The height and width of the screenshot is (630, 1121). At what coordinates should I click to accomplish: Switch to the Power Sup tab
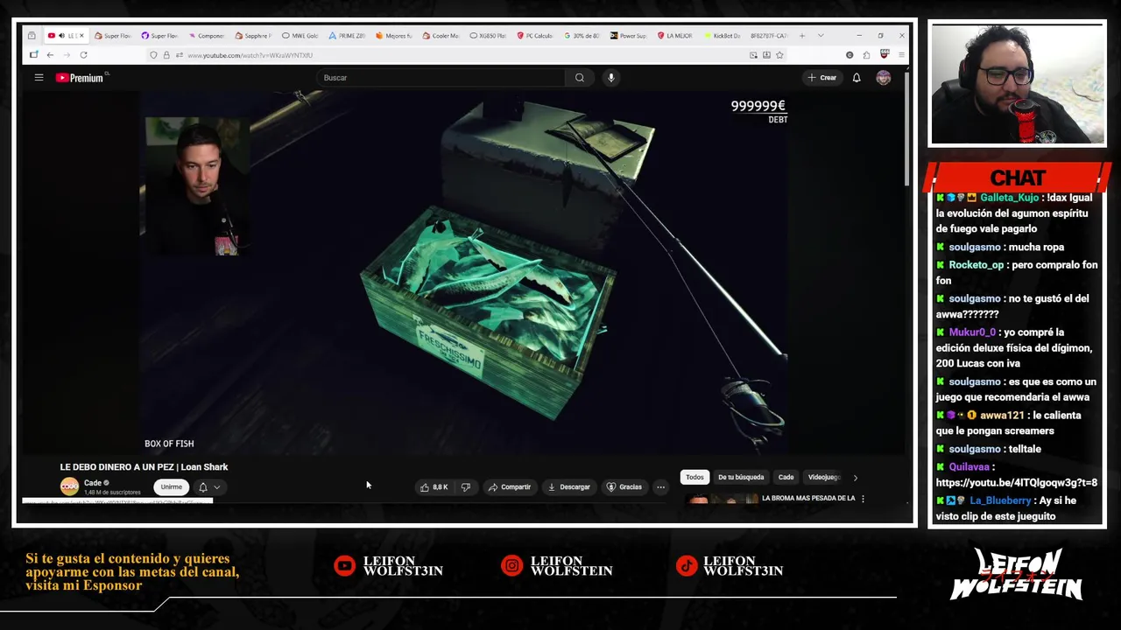pyautogui.click(x=628, y=36)
